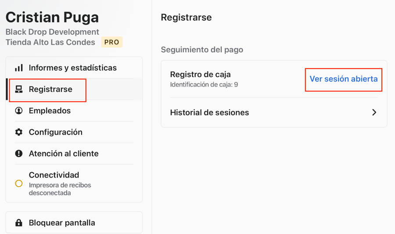Click the Empleados person icon
The width and height of the screenshot is (395, 234).
(x=19, y=111)
